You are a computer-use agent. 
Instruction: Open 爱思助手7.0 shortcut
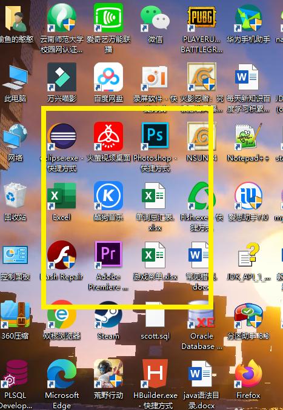(x=248, y=196)
